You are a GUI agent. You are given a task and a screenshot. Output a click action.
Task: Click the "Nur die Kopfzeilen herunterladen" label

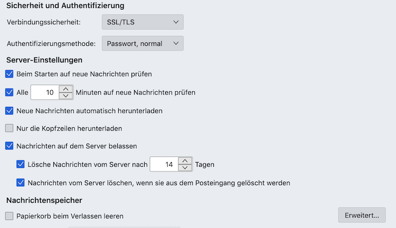(x=70, y=128)
